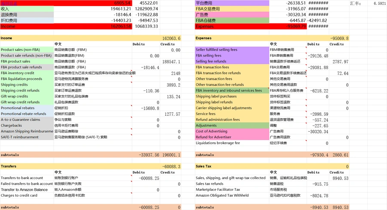Click the FBA product sales row label

click(27, 61)
